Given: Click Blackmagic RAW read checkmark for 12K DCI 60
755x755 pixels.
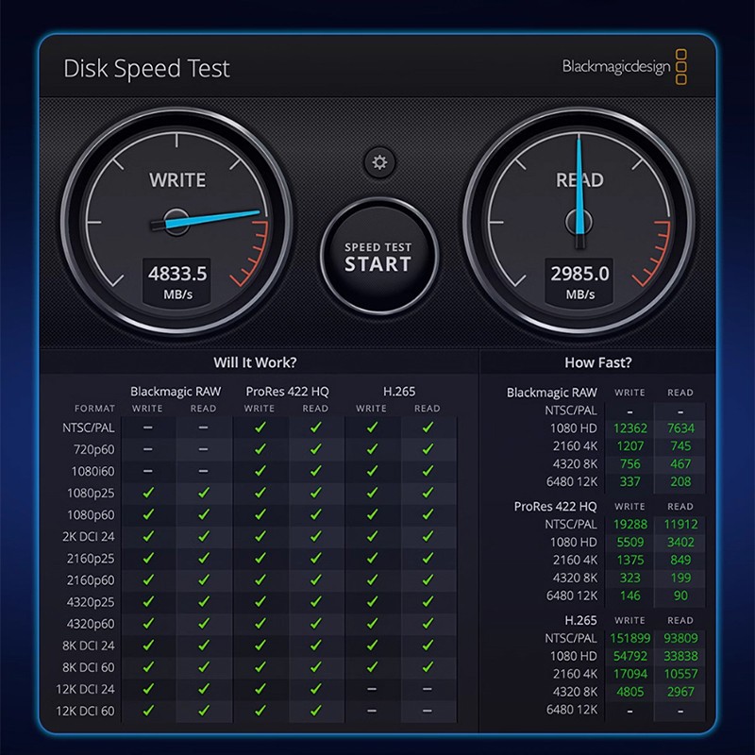Looking at the screenshot, I should pos(204,711).
